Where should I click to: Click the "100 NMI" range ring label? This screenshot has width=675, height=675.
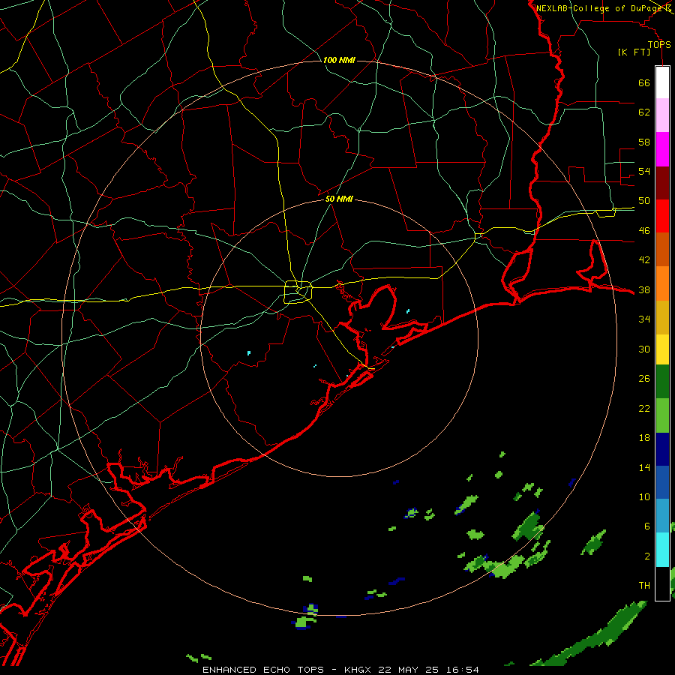click(x=339, y=60)
